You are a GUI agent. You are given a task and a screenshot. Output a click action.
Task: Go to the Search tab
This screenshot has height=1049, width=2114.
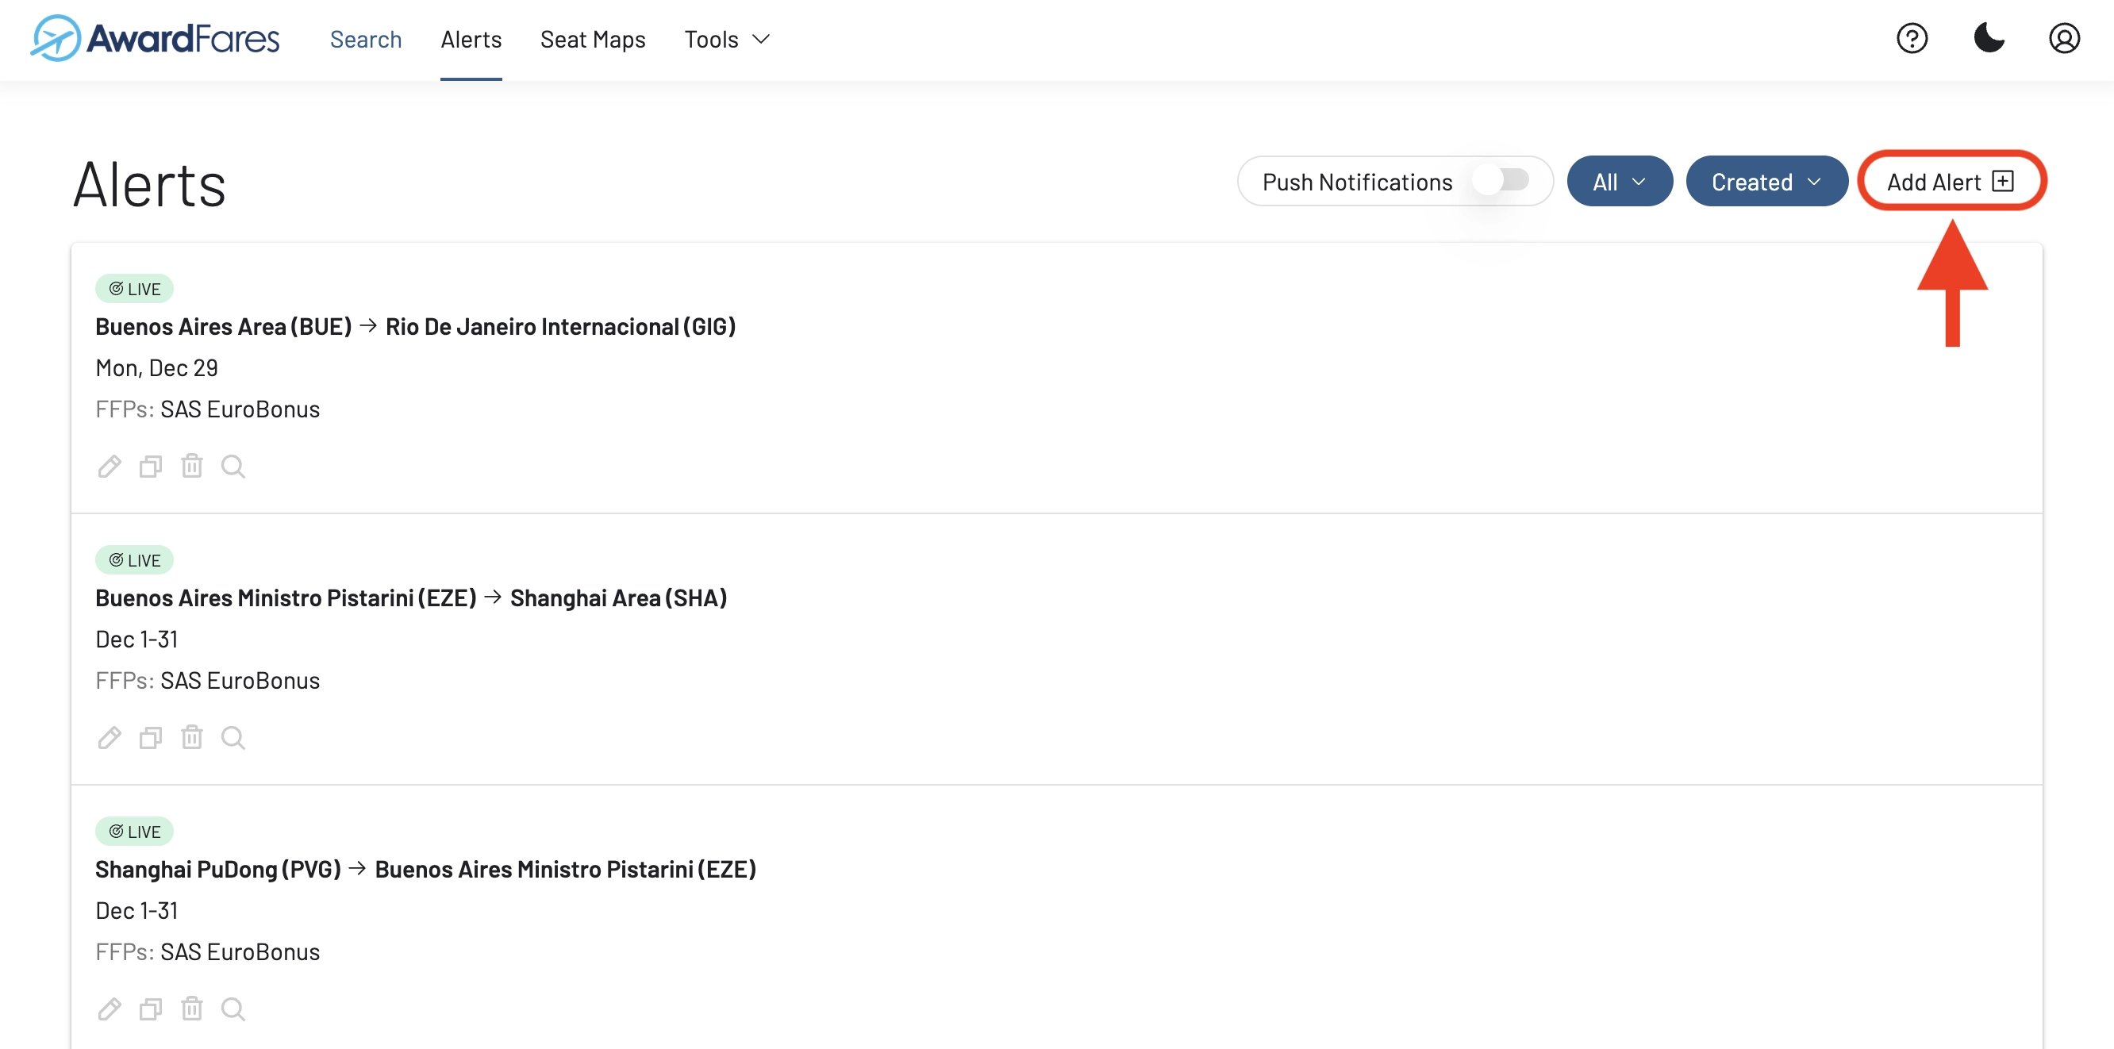pyautogui.click(x=365, y=40)
